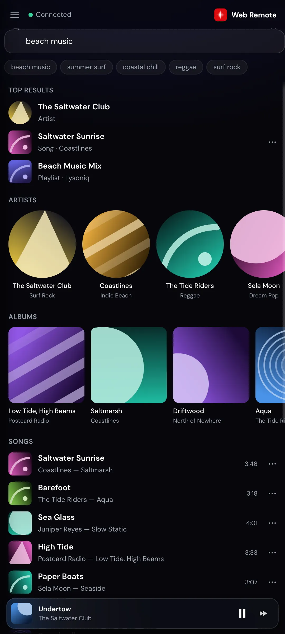
Task: Open The Saltwater Club artist circle in Artists
Action: coord(42,244)
